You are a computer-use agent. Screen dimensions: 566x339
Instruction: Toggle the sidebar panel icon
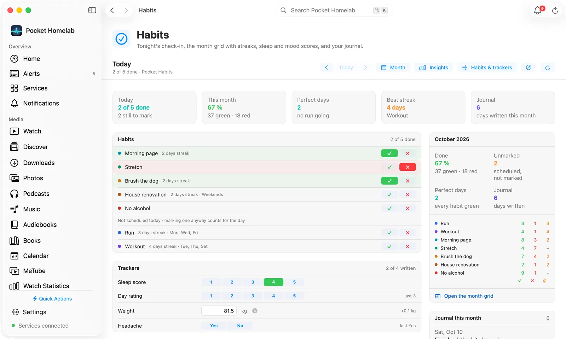point(92,10)
